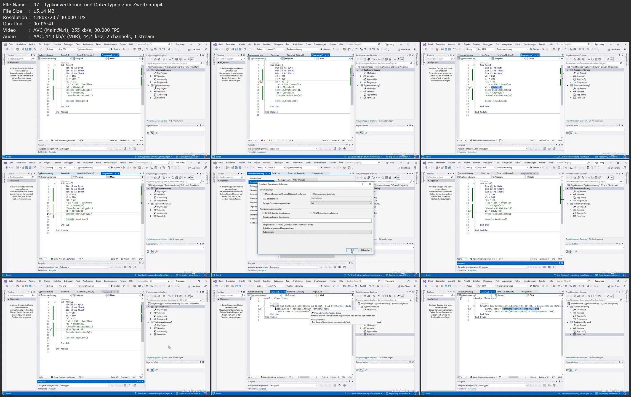
Task: Click the OK button in compiler settings dialog
Action: 352,250
